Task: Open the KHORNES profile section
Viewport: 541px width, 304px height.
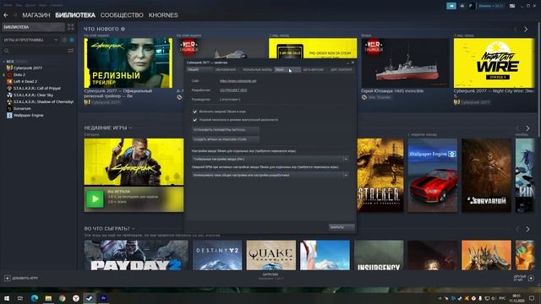Action: tap(163, 15)
